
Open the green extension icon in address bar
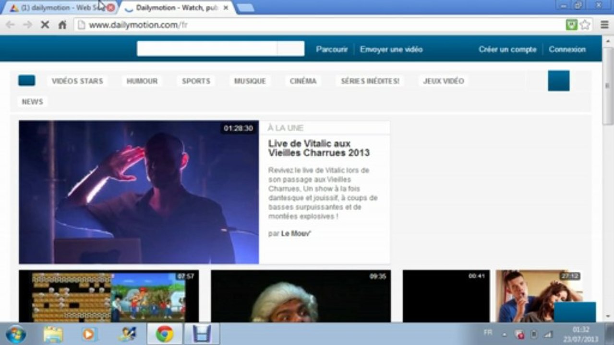coord(571,25)
